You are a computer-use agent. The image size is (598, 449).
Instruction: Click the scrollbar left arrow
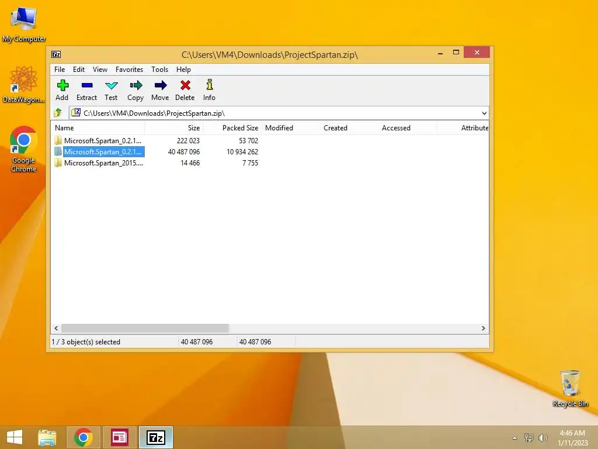click(x=57, y=328)
